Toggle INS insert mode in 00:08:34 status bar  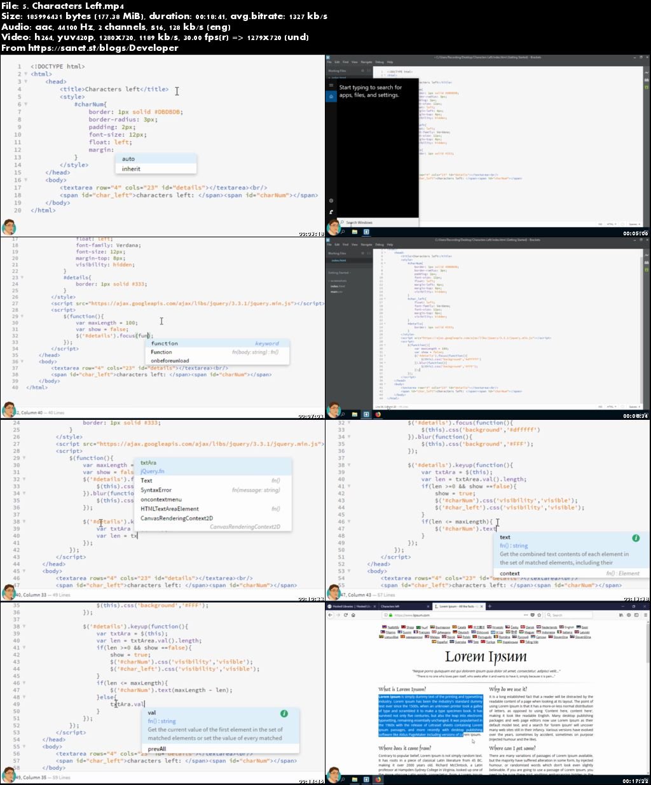[600, 406]
